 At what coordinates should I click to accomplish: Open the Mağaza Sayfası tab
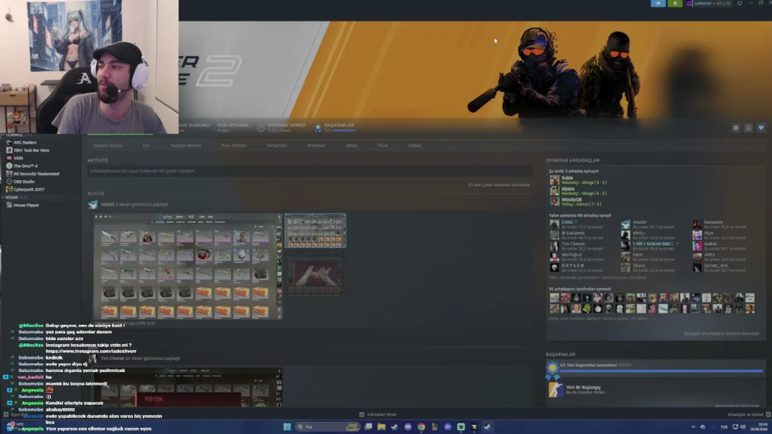(x=108, y=145)
